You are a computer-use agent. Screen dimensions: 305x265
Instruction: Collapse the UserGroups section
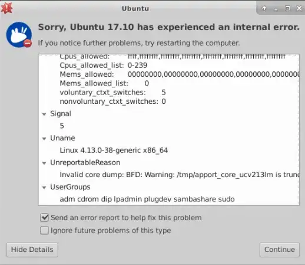click(44, 188)
